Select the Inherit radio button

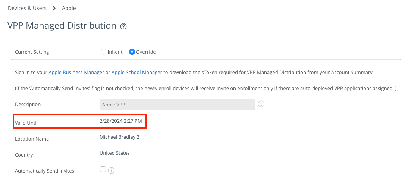click(104, 52)
